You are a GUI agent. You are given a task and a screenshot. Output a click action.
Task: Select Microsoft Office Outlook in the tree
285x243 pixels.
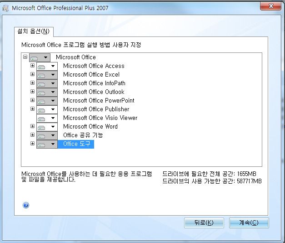pyautogui.click(x=94, y=92)
